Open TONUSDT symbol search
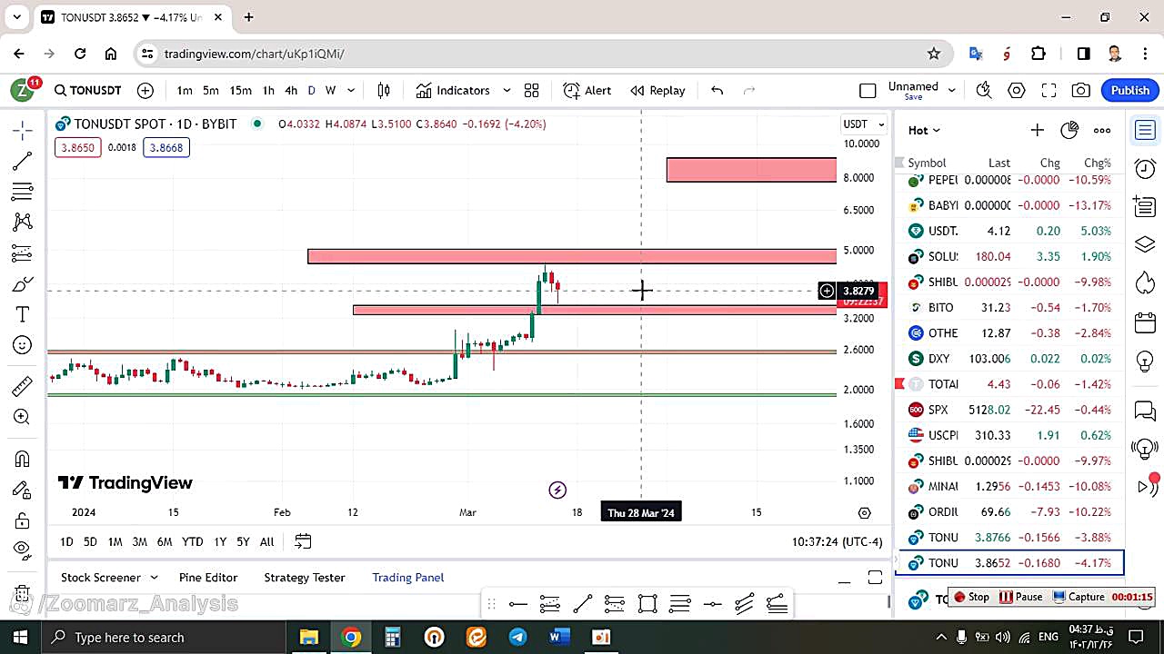This screenshot has height=654, width=1164. point(87,90)
